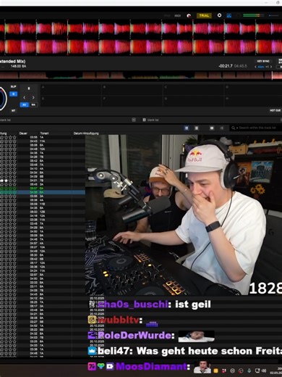Open the PAD settings button

pos(167,16)
